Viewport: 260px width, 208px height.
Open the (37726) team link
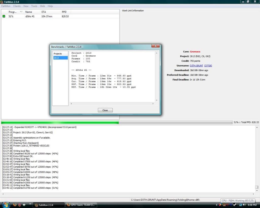[x=208, y=66]
